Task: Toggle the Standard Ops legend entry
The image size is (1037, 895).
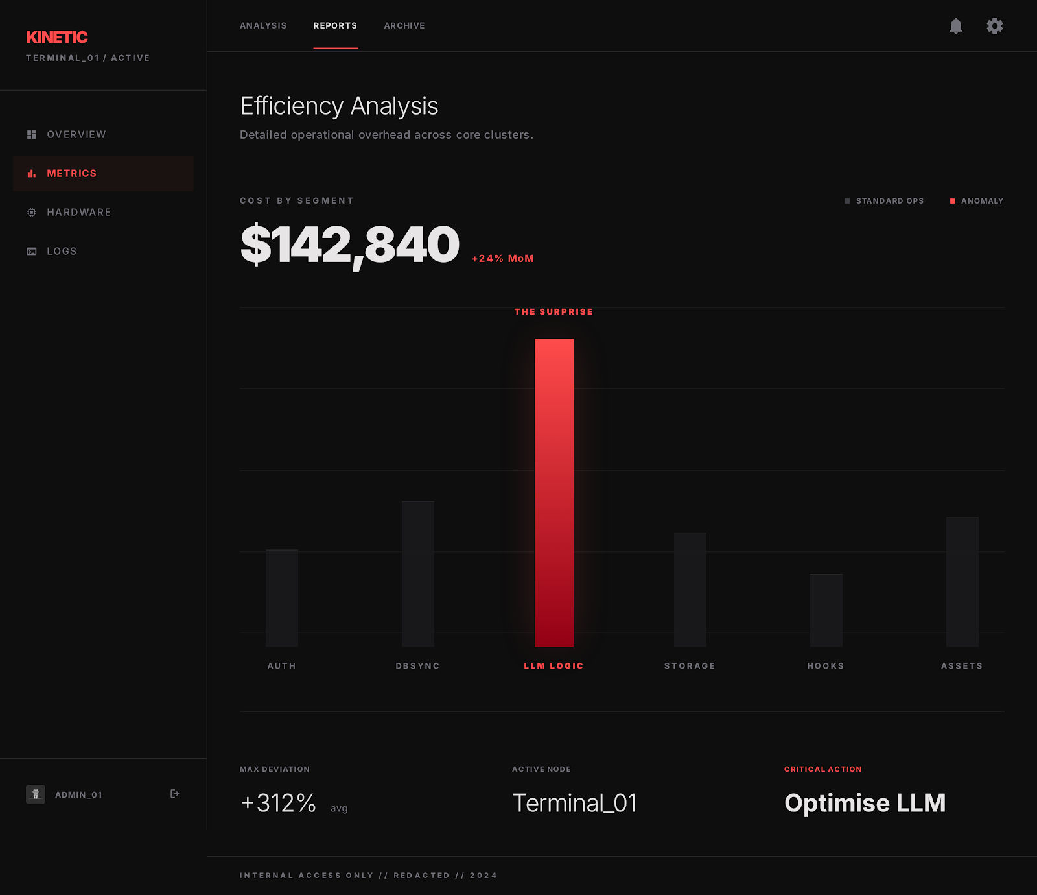Action: pos(884,201)
